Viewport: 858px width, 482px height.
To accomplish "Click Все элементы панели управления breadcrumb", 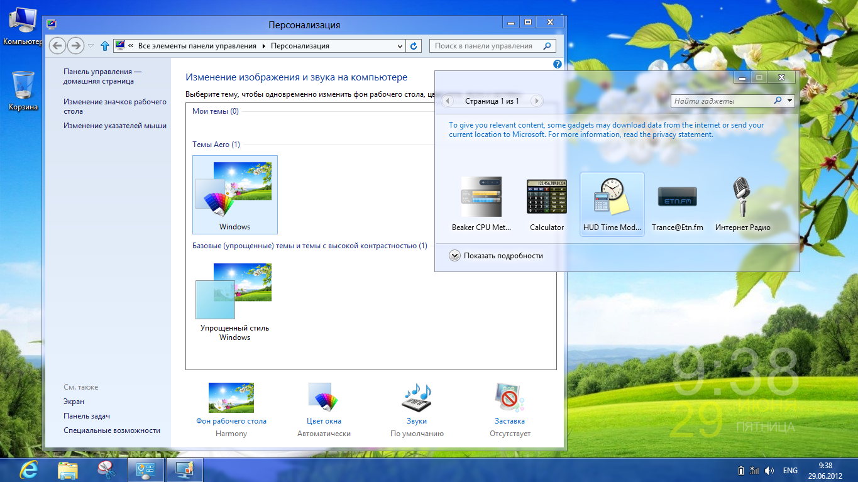I will (x=197, y=46).
